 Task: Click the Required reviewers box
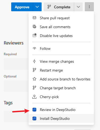point(16,64)
